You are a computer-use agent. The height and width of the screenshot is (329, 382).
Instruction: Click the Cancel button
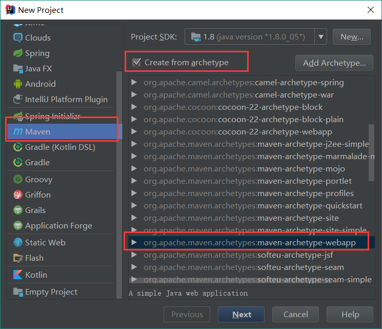click(295, 314)
